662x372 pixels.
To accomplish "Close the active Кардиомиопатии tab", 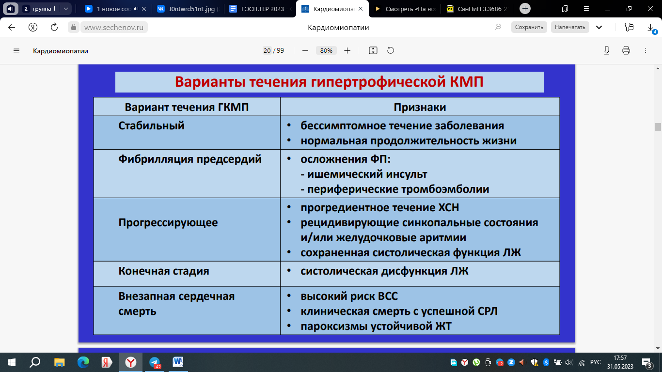I will click(x=360, y=8).
